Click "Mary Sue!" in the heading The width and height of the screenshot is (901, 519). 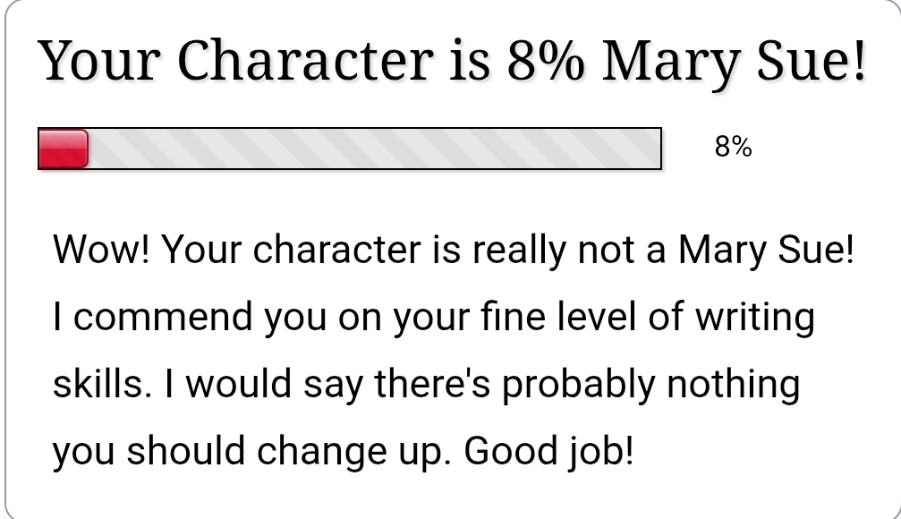coord(734,60)
